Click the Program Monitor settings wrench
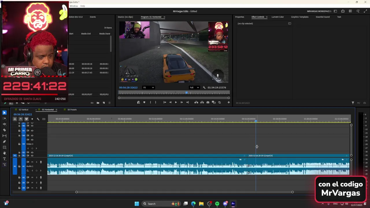This screenshot has width=370, height=208. pyautogui.click(x=204, y=88)
